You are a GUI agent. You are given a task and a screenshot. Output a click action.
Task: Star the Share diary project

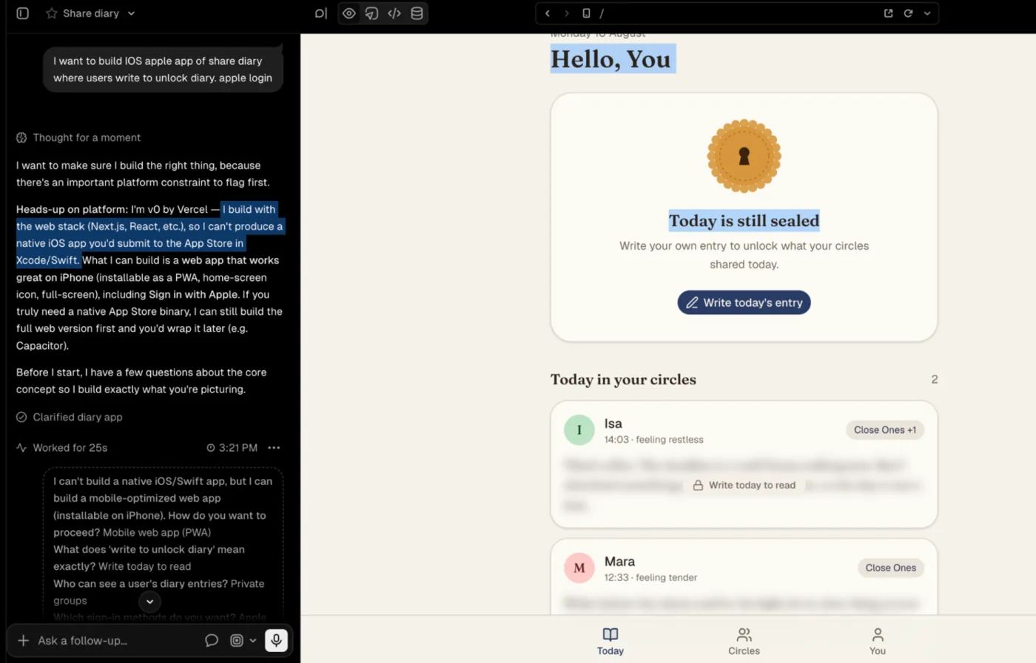tap(51, 13)
